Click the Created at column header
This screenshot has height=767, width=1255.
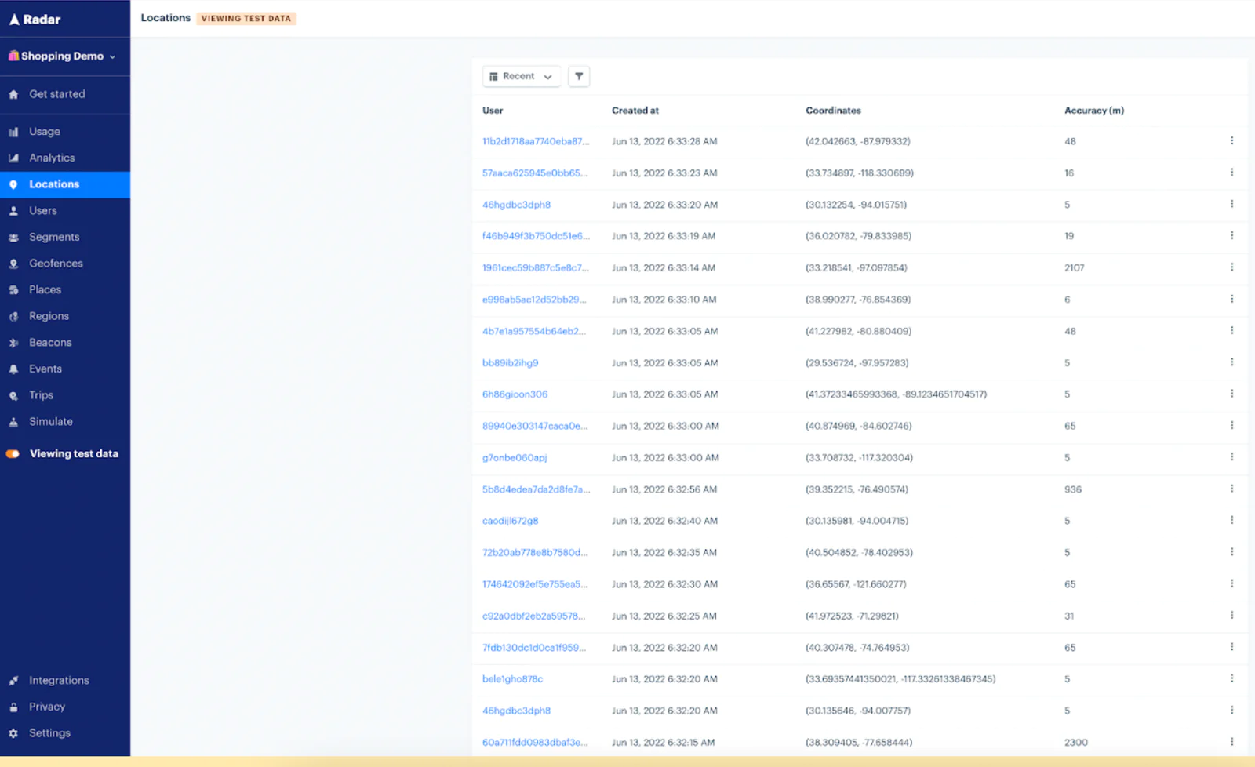pos(635,111)
